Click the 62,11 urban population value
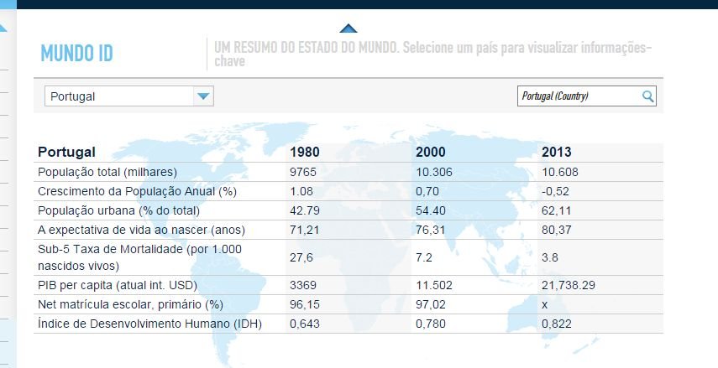Screen dimensions: 718x368 [557, 210]
